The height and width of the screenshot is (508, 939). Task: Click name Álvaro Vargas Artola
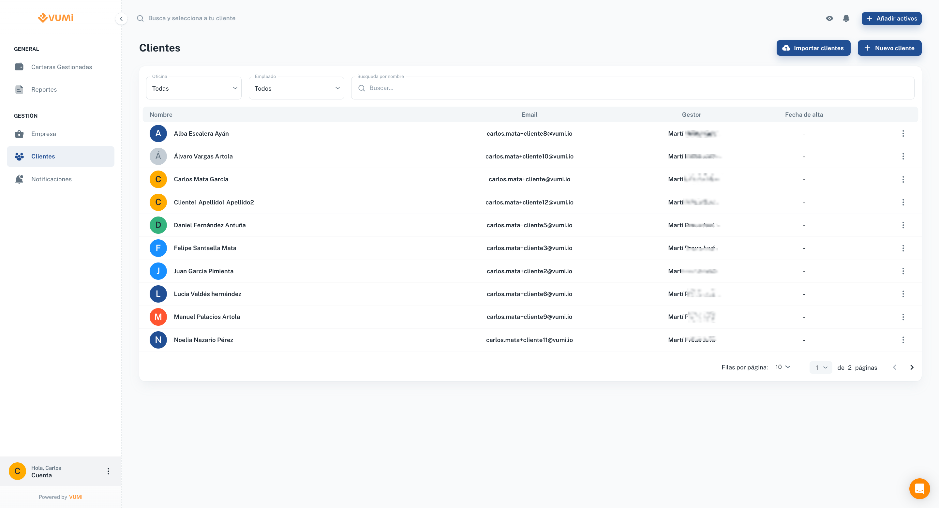(x=203, y=156)
